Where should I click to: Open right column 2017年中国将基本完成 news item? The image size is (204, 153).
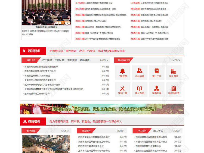[x=150, y=39]
